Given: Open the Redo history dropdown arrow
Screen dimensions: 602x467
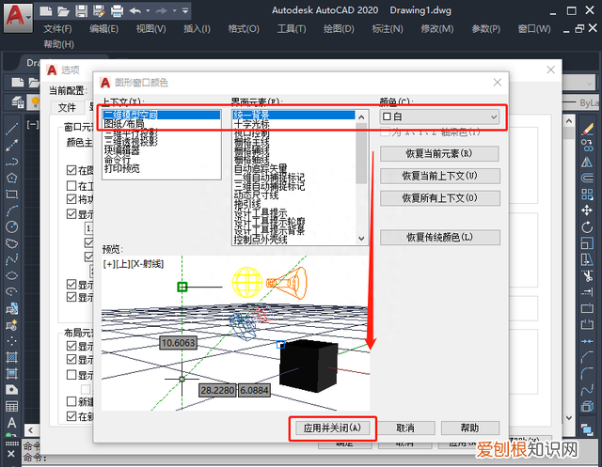Looking at the screenshot, I should point(175,10).
